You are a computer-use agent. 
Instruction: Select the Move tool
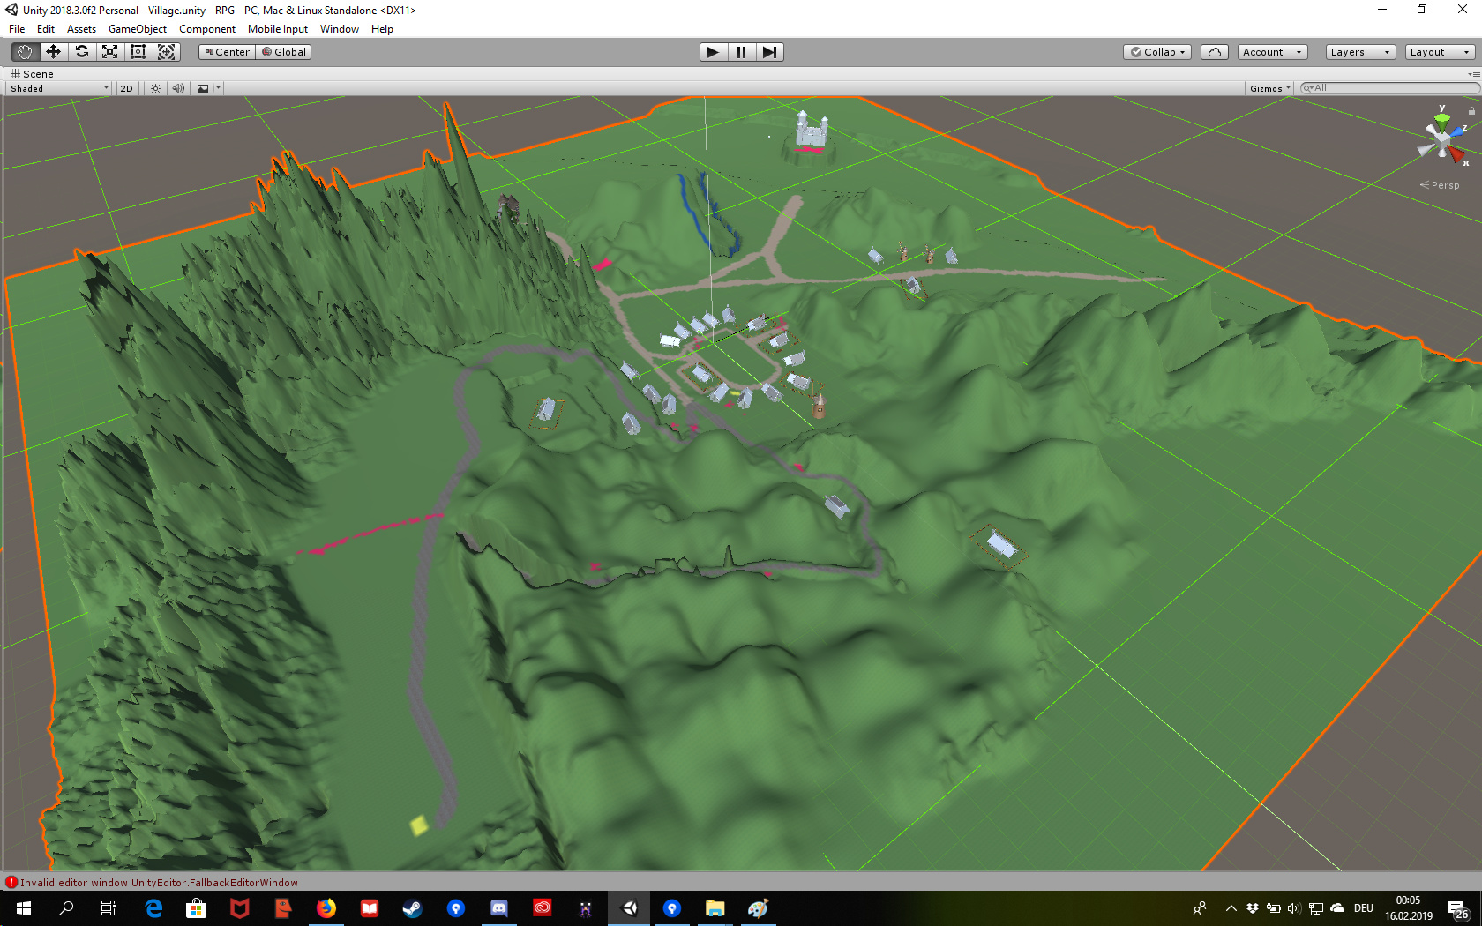(53, 52)
